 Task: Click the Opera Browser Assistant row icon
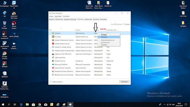tap(53, 68)
